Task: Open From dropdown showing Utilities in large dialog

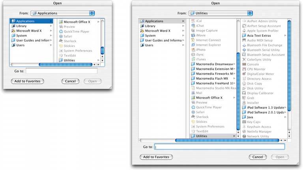Action: pos(221,13)
